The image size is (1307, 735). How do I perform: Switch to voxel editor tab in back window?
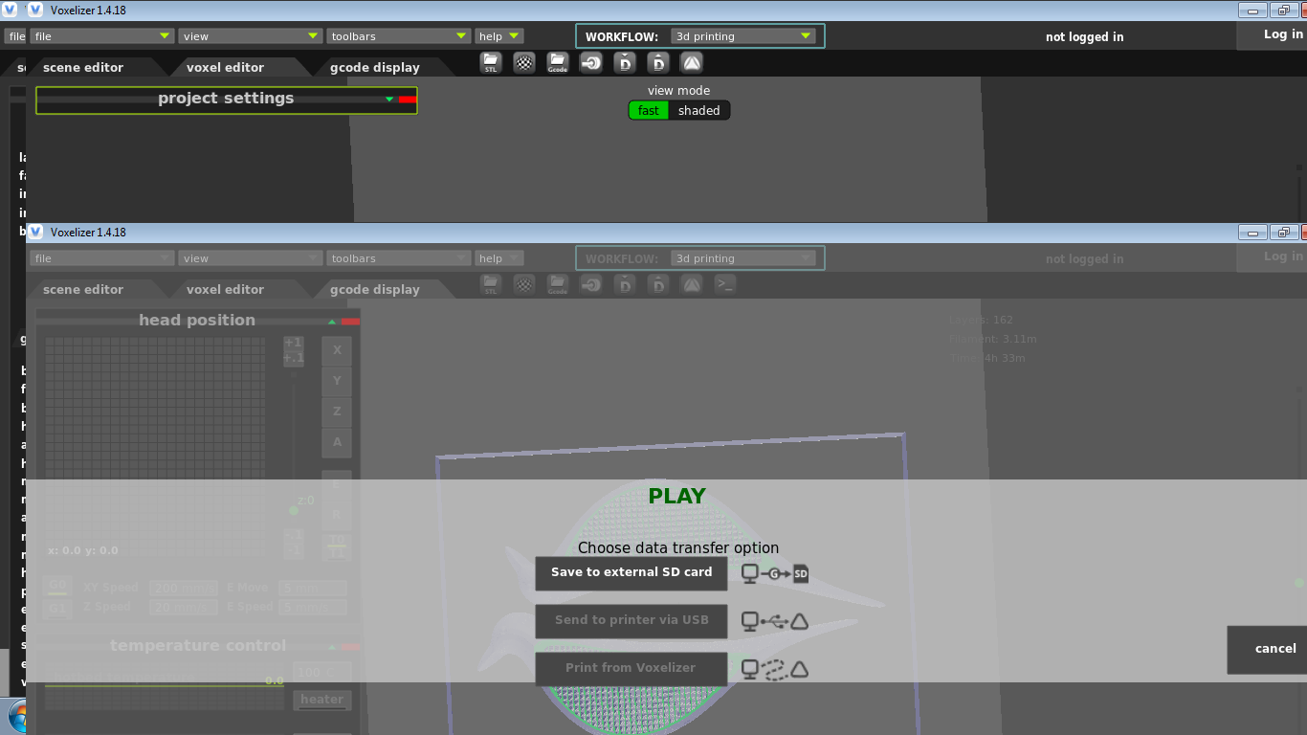coord(225,67)
